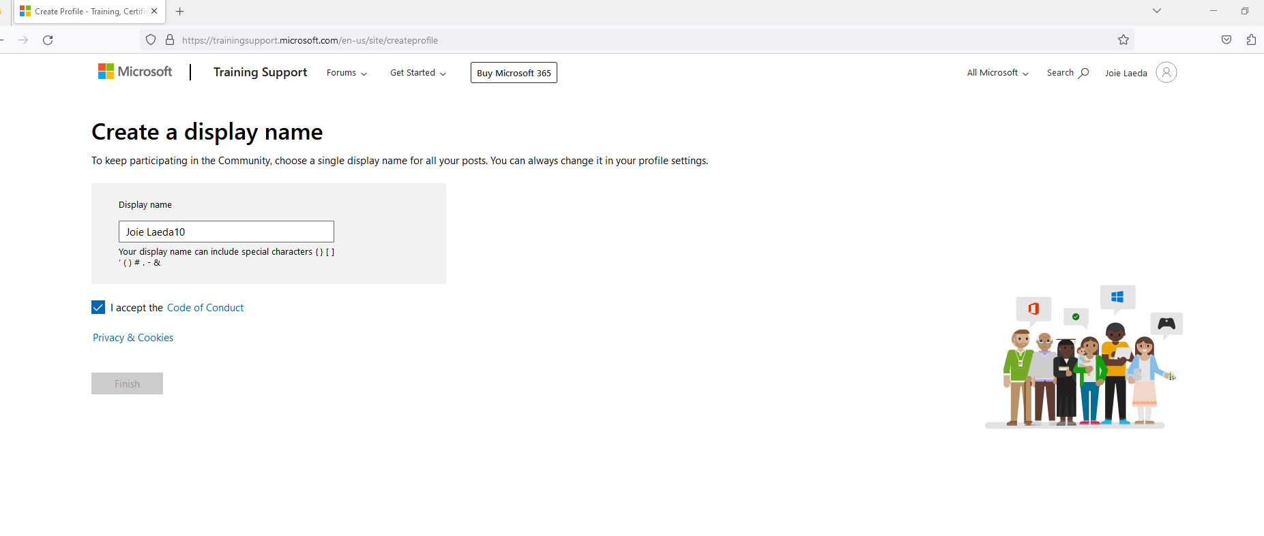Go forward with the browser arrow

(x=23, y=40)
